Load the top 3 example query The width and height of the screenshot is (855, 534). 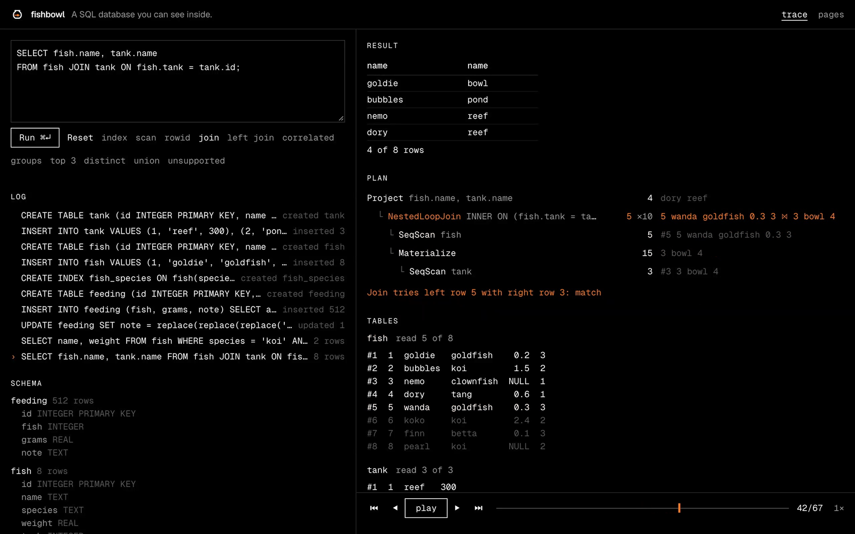63,161
